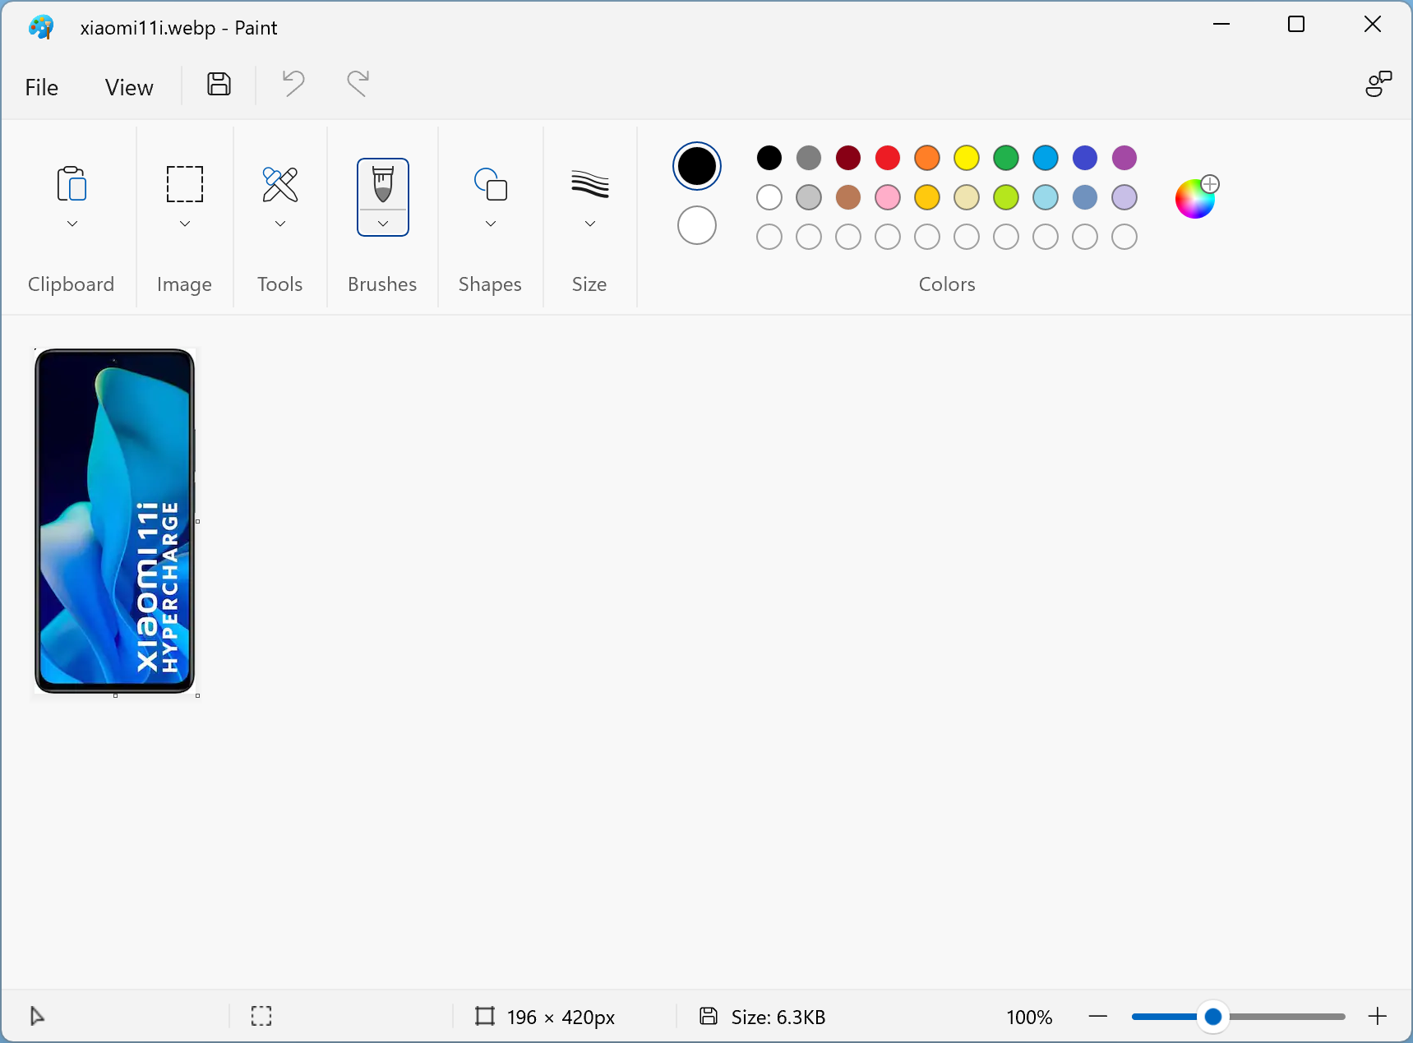Pick the yellow color swatch

[967, 158]
